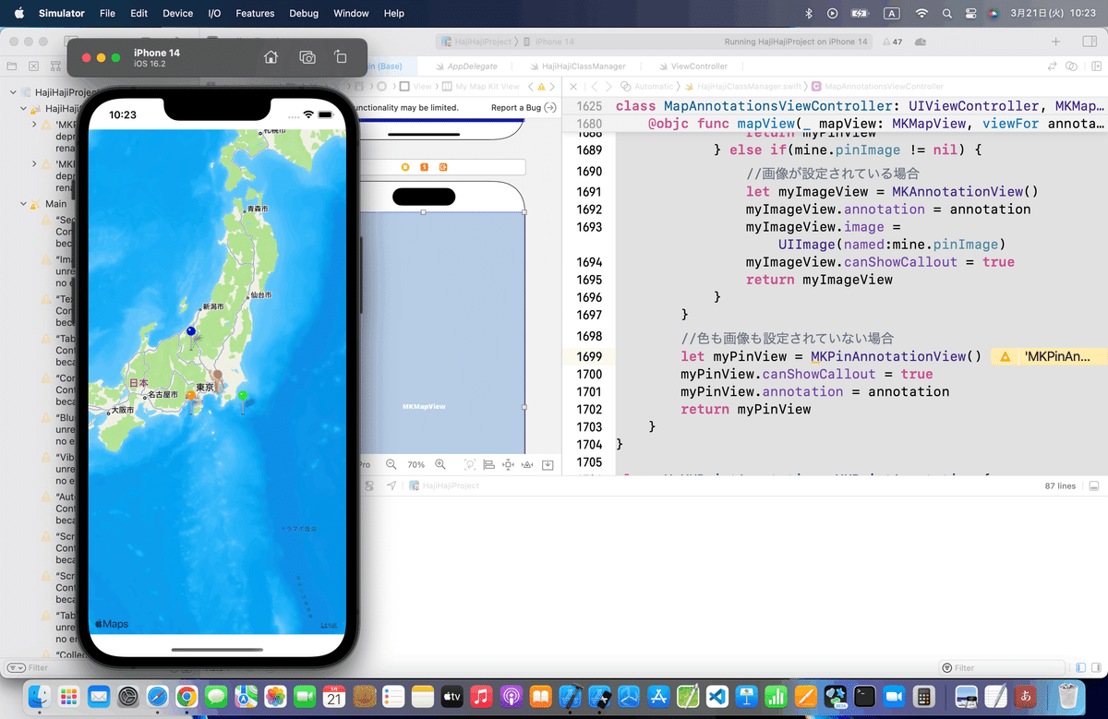Go back in editor history
The height and width of the screenshot is (719, 1108).
point(595,86)
